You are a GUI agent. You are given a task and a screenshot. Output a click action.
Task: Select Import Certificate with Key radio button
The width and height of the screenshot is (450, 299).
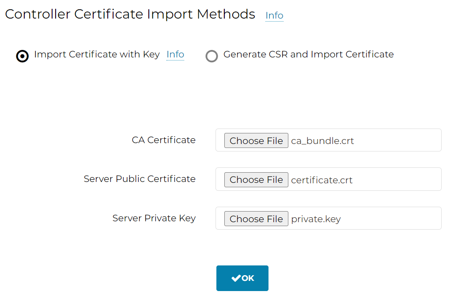click(x=23, y=56)
